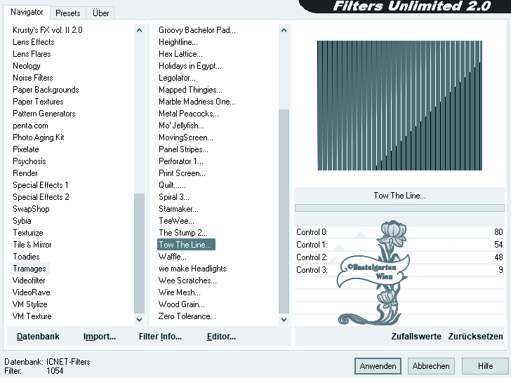Choose Holidays in Egypt... filter

(190, 66)
